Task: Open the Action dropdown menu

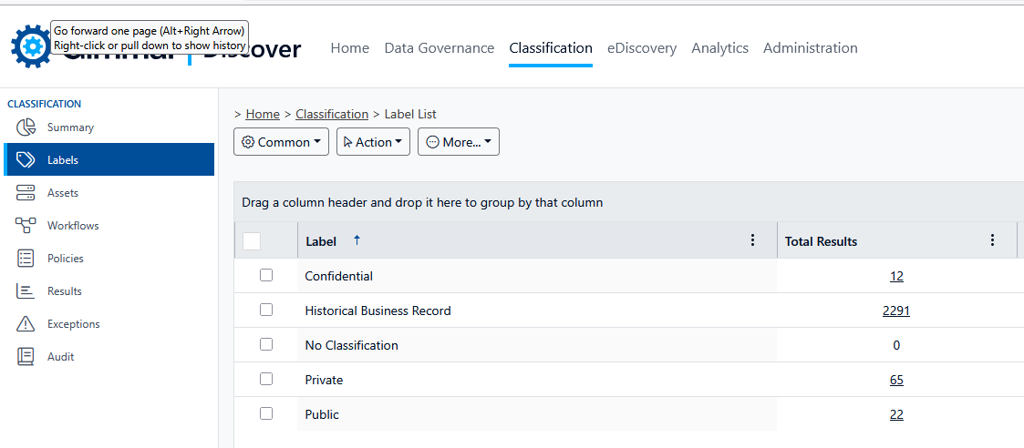Action: tap(373, 142)
